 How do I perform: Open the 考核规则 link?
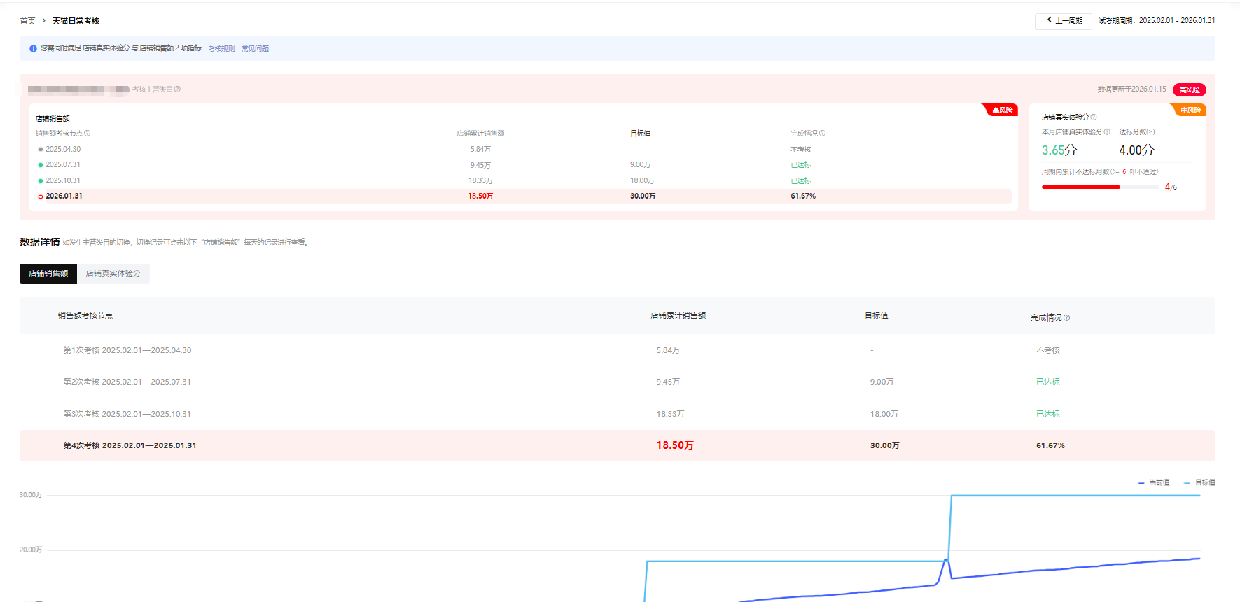221,49
